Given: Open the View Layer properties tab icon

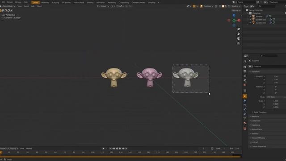Looking at the screenshot, I should point(245,76).
